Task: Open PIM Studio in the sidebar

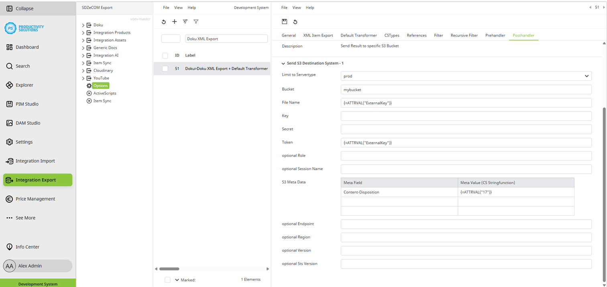Action: click(27, 104)
